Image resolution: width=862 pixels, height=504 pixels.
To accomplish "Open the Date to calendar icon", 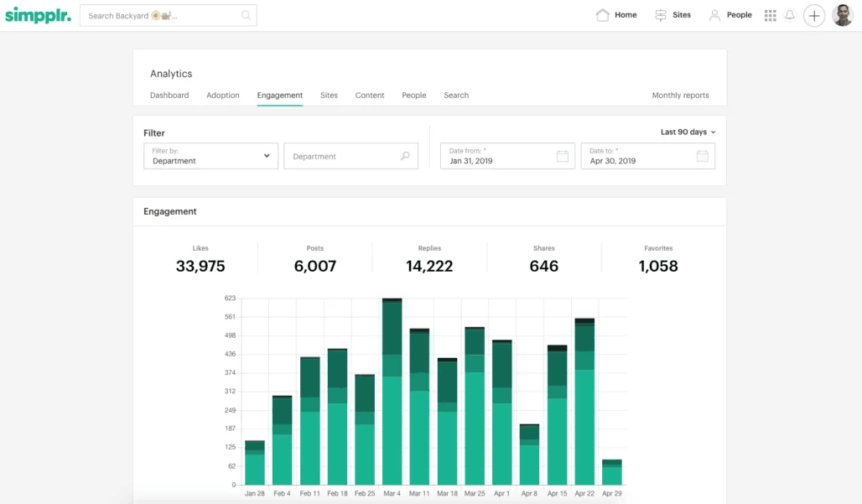I will pos(703,156).
